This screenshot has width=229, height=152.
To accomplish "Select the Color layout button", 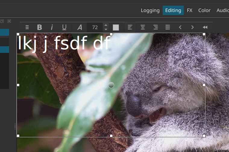I will pyautogui.click(x=204, y=10).
